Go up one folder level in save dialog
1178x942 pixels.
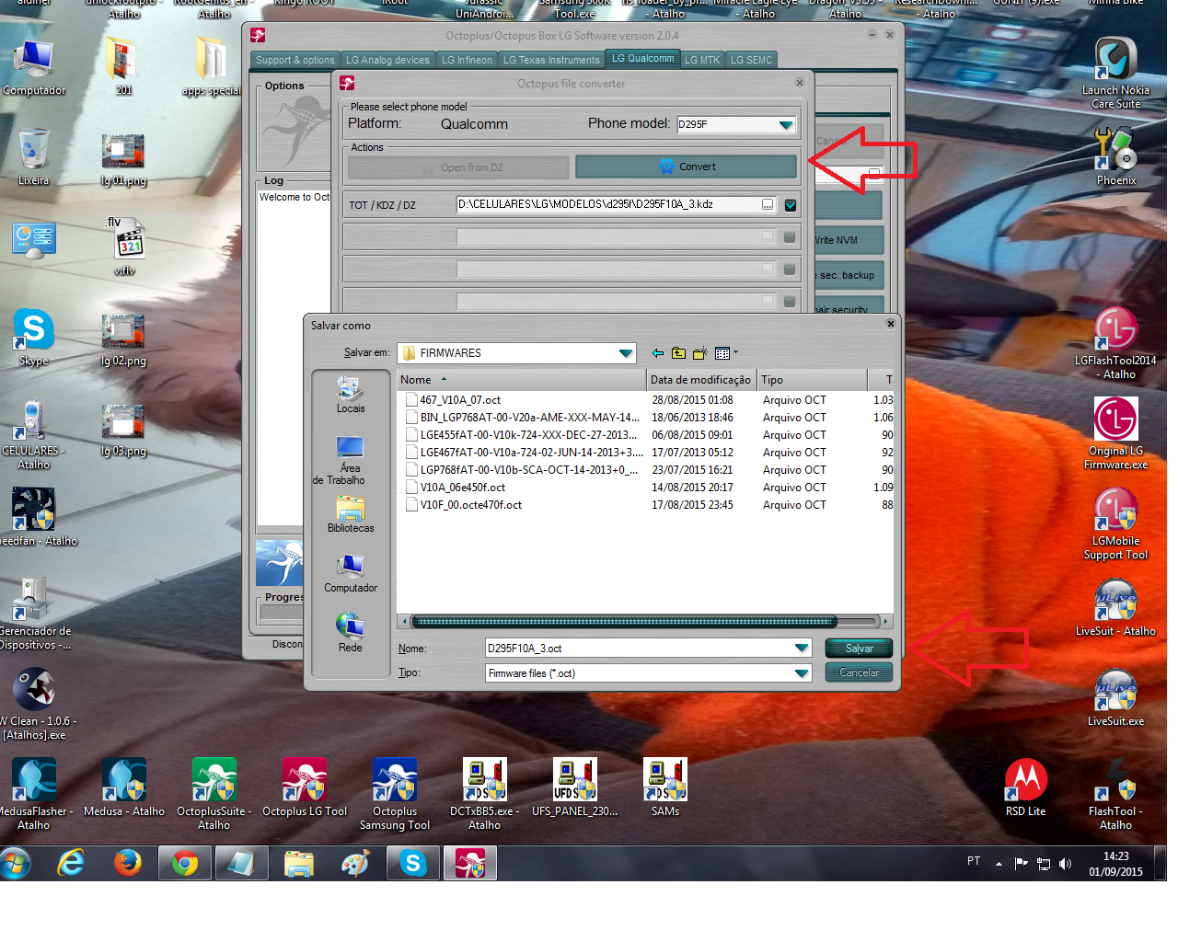(678, 353)
